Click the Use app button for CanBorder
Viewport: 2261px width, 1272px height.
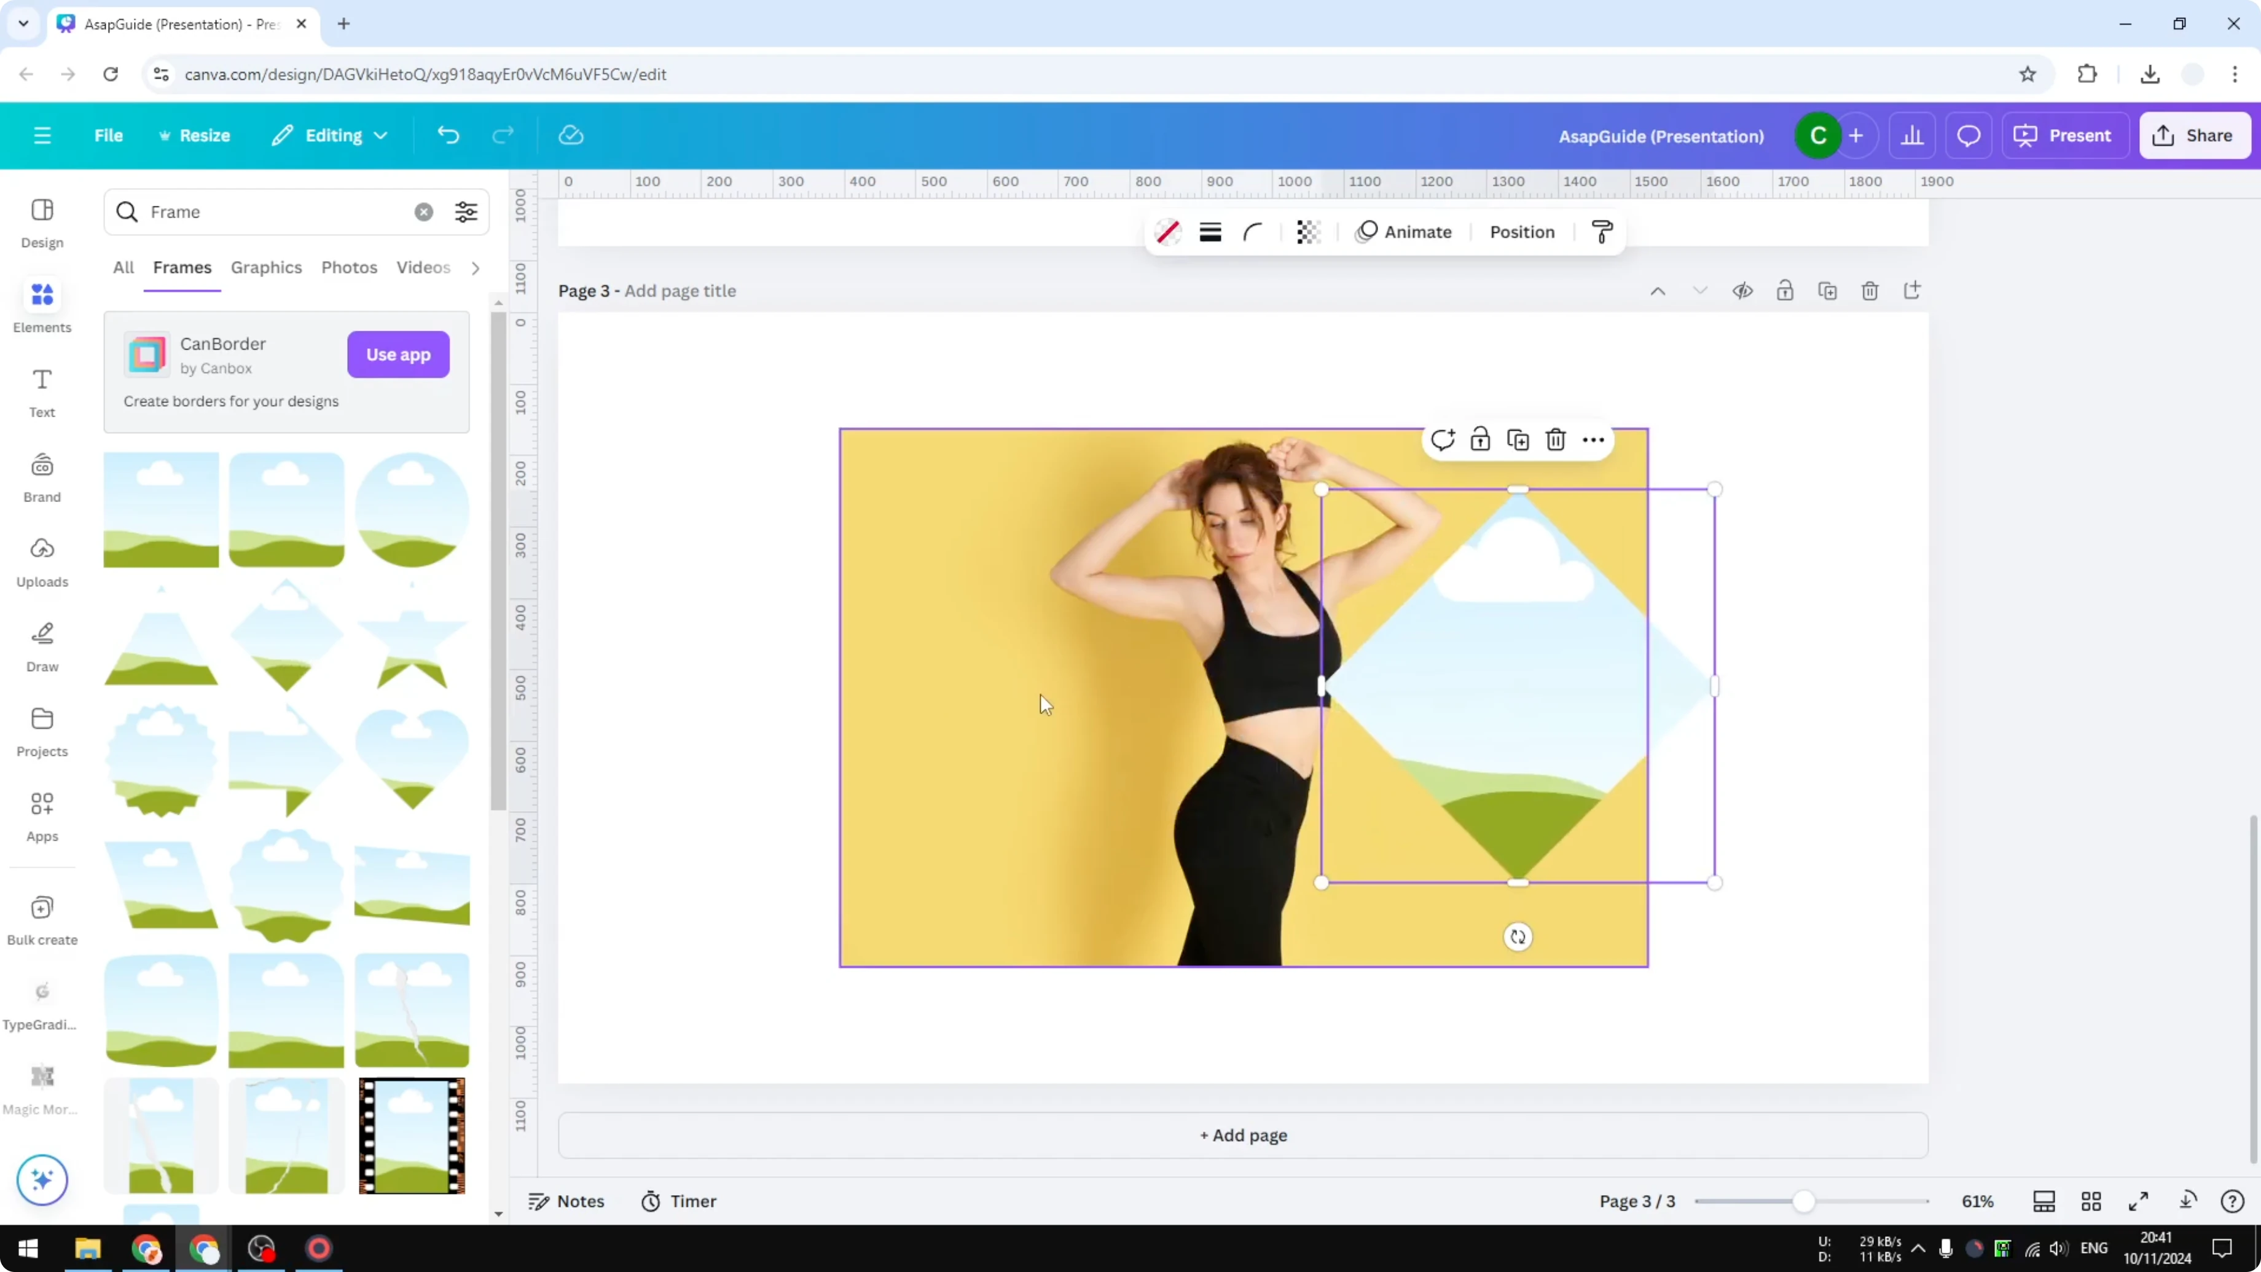398,355
